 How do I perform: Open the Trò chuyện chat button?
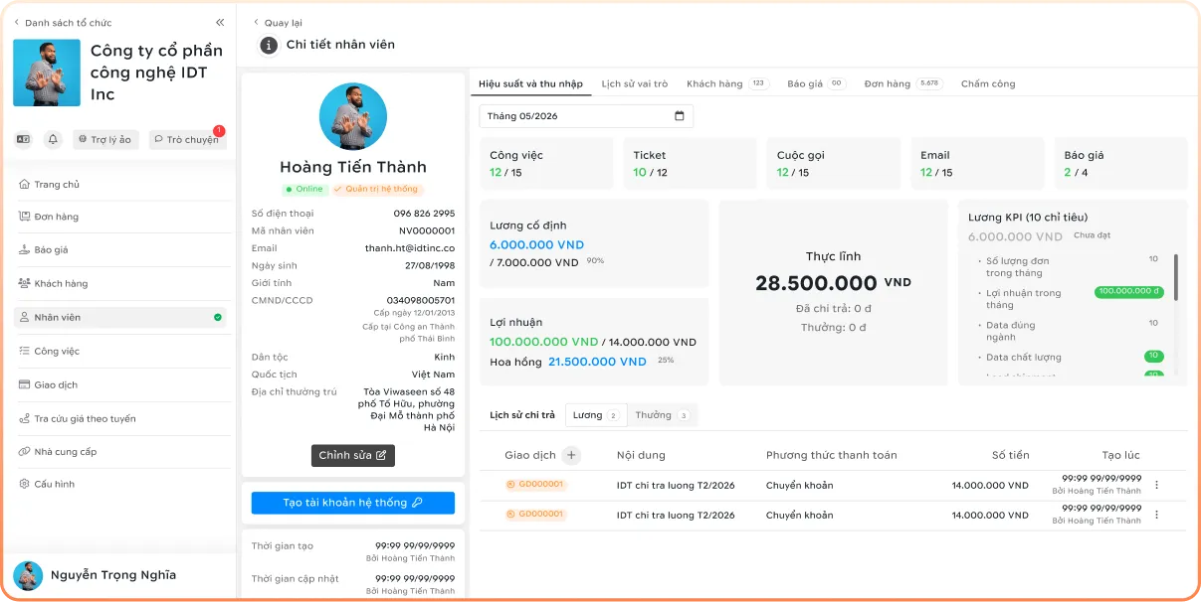click(x=188, y=140)
